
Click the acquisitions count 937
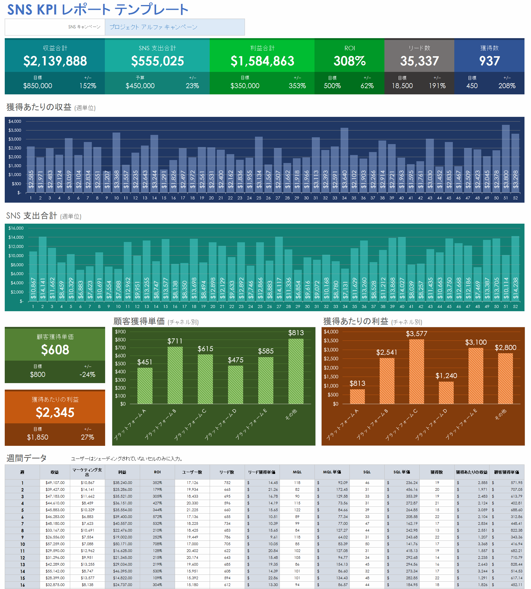coord(489,61)
